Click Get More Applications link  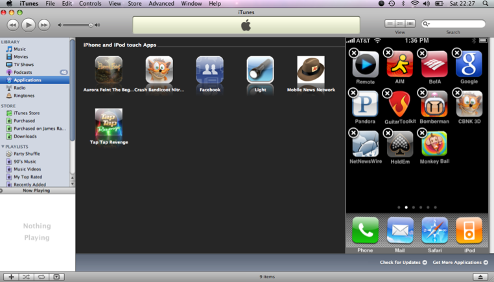460,262
